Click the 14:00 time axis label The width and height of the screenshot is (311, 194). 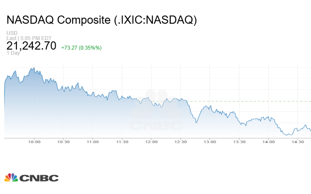(268, 141)
